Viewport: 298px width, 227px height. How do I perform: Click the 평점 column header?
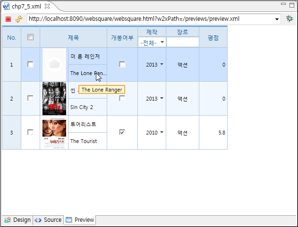[213, 37]
